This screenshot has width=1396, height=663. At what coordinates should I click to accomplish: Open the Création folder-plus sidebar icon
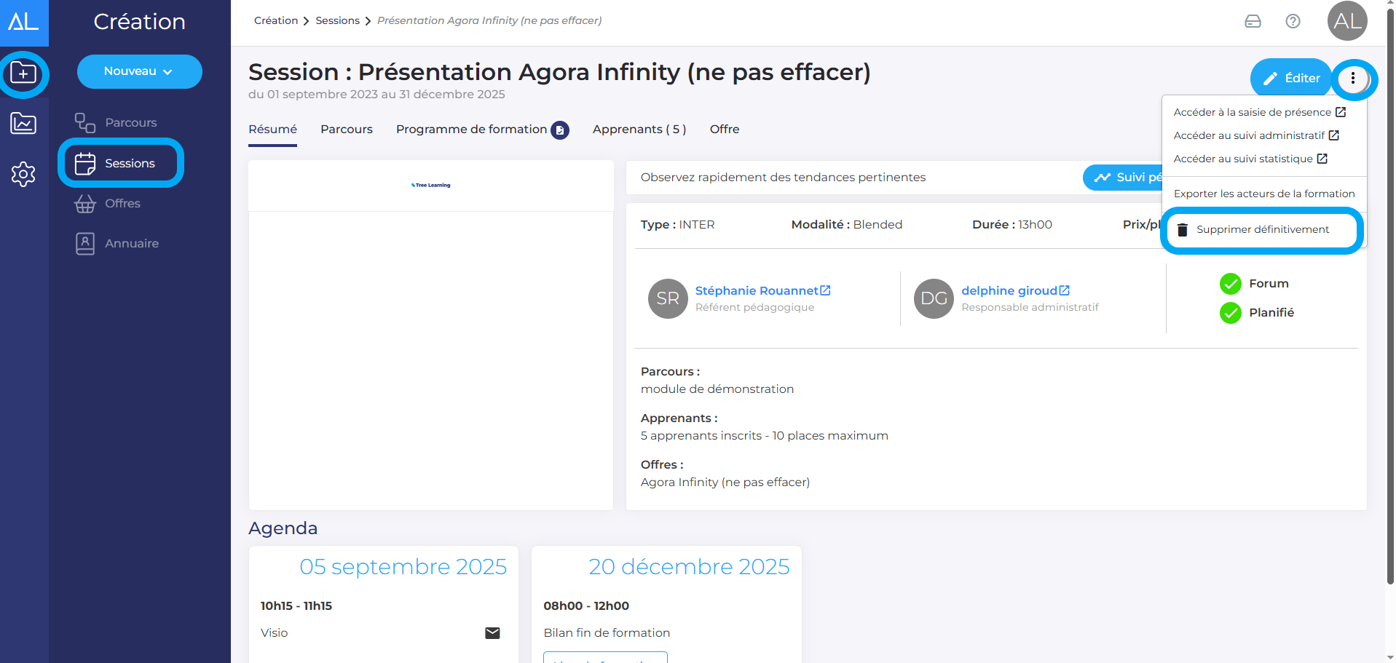(x=23, y=74)
